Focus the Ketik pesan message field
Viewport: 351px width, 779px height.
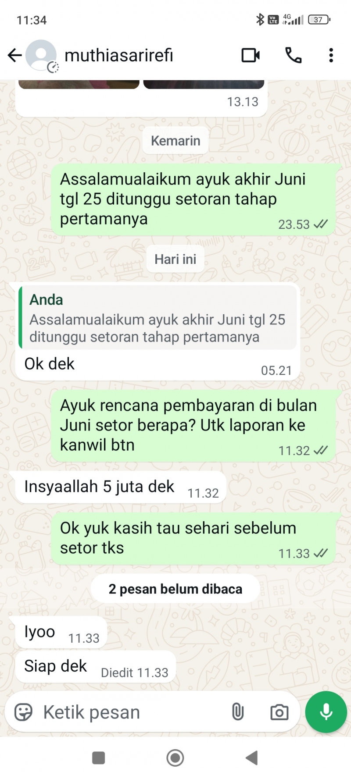coord(132,712)
